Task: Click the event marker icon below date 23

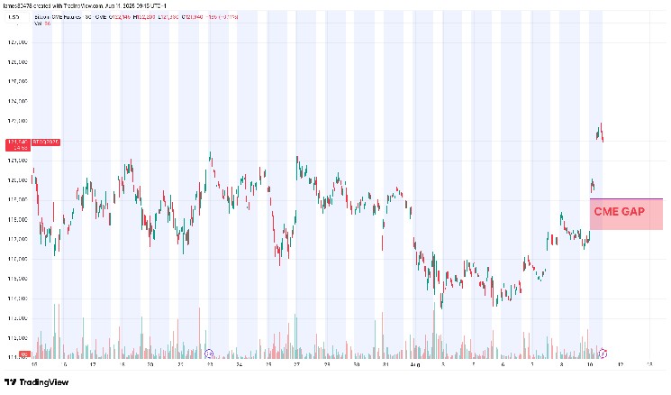Action: pos(209,354)
